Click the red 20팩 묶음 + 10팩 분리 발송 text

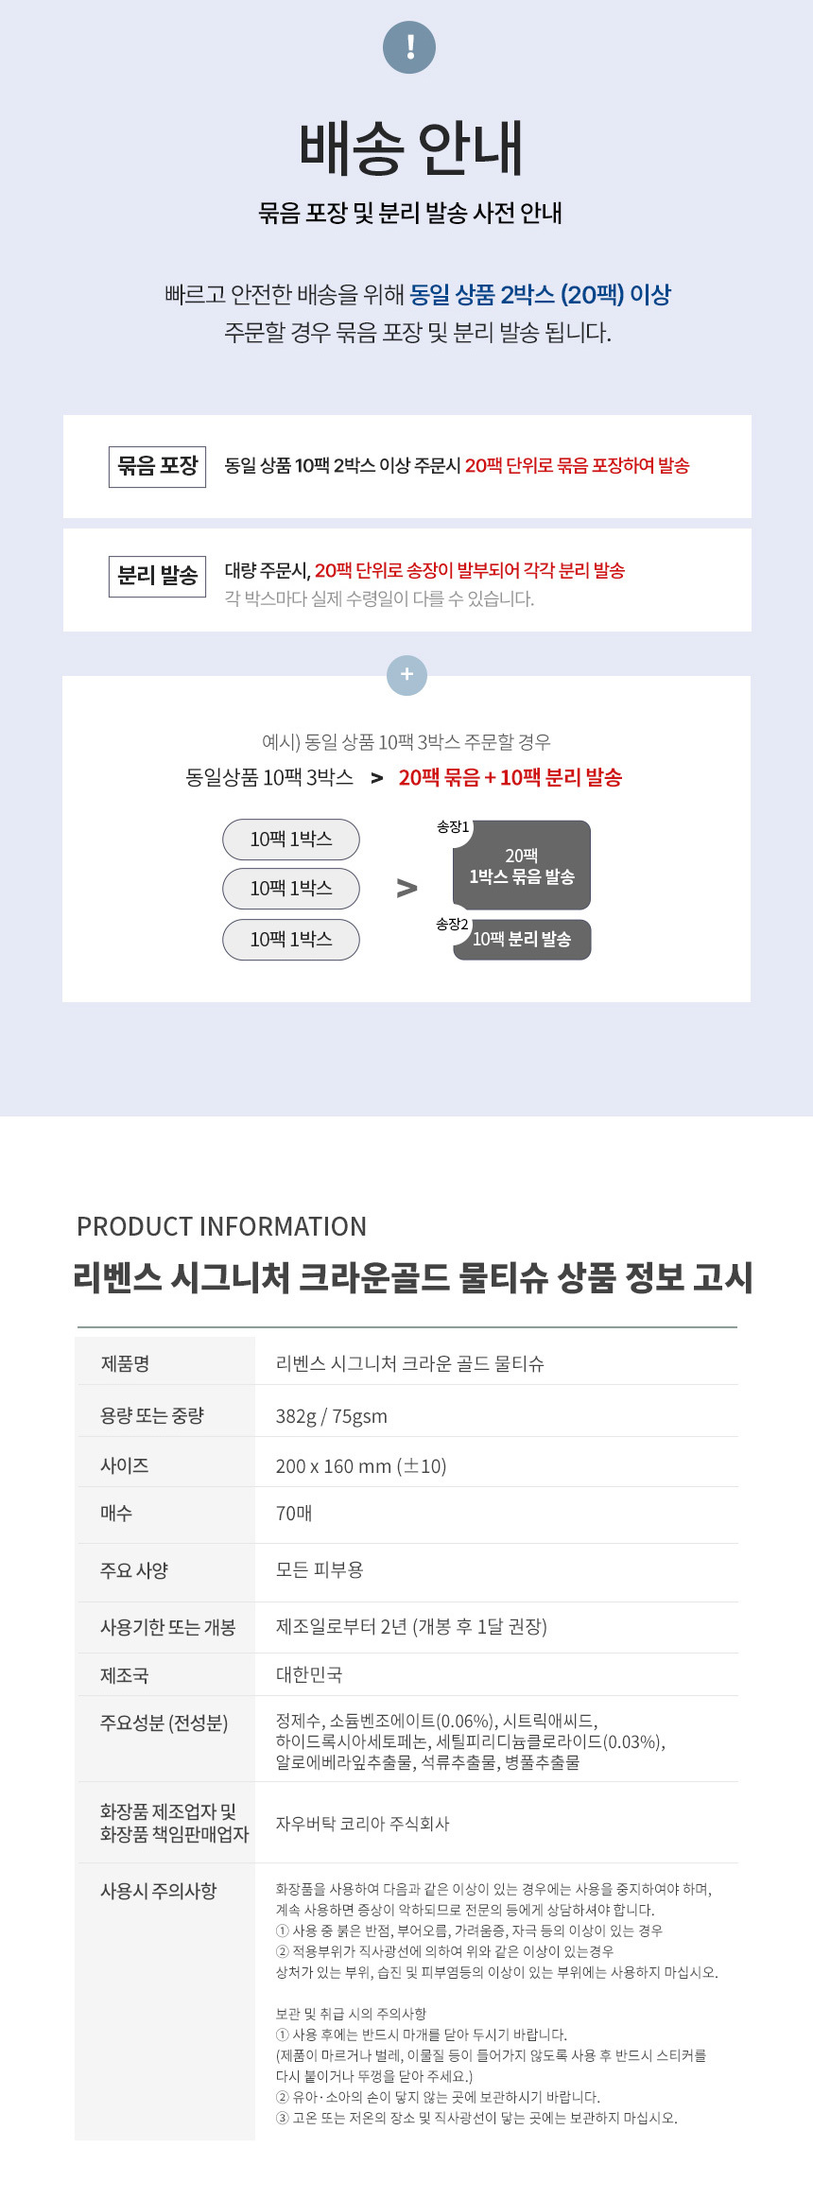510,778
